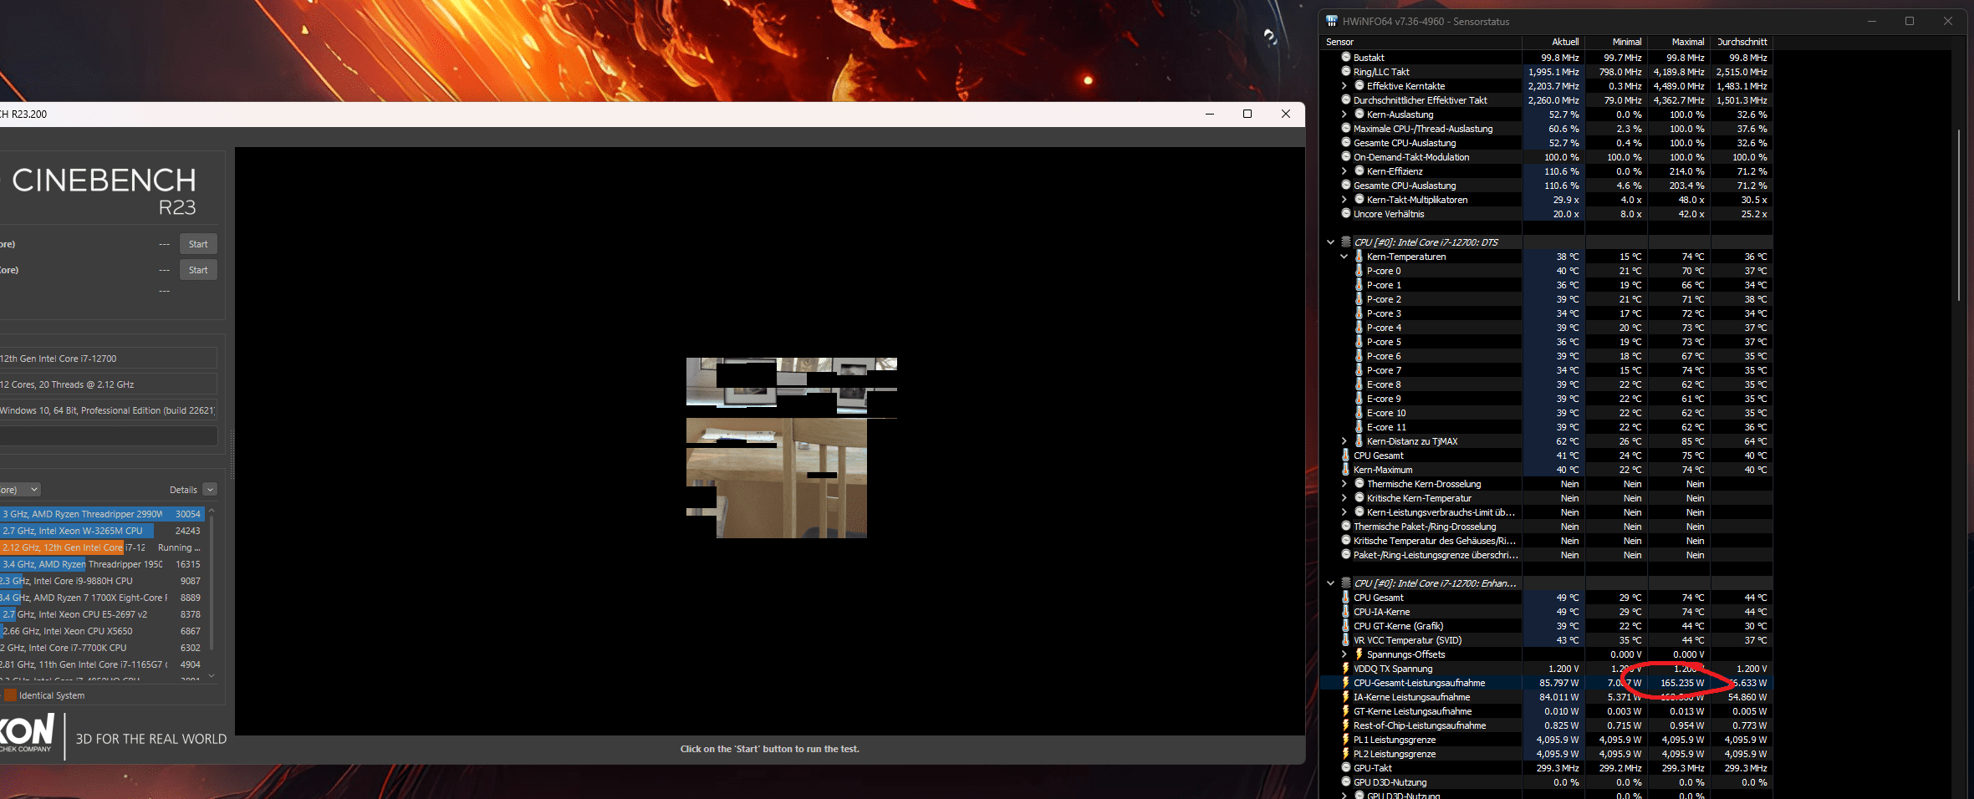The width and height of the screenshot is (1974, 799).
Task: Collapse the CPU [#0] i7-12700 Enhanced section
Action: (x=1330, y=583)
